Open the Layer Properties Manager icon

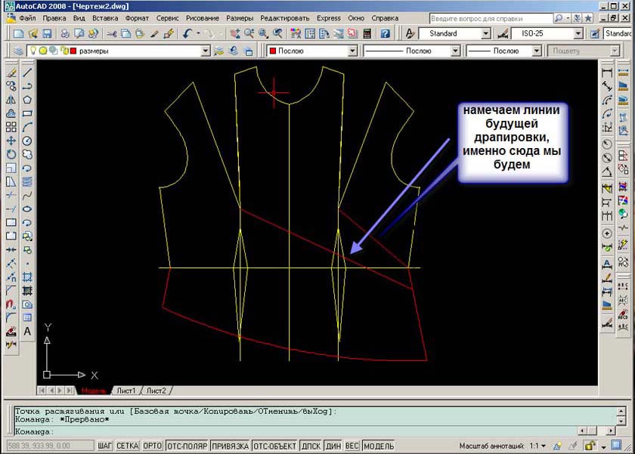coord(18,51)
